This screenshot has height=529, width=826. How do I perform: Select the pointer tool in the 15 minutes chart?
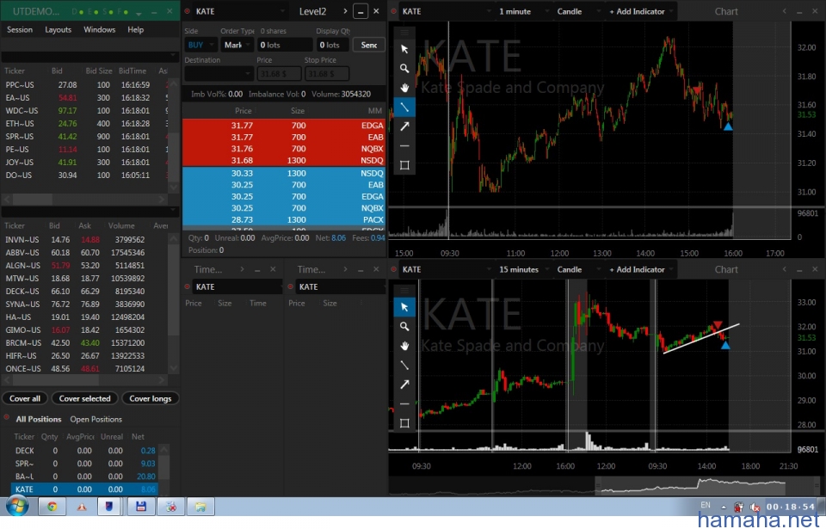coord(404,307)
